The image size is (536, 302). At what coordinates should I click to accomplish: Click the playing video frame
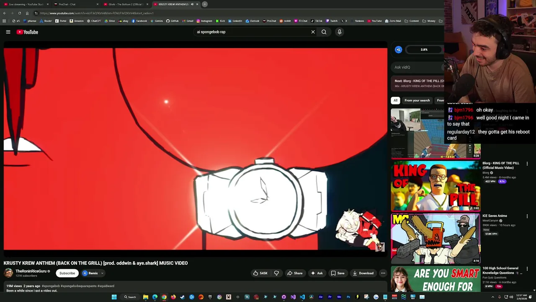coord(196,149)
